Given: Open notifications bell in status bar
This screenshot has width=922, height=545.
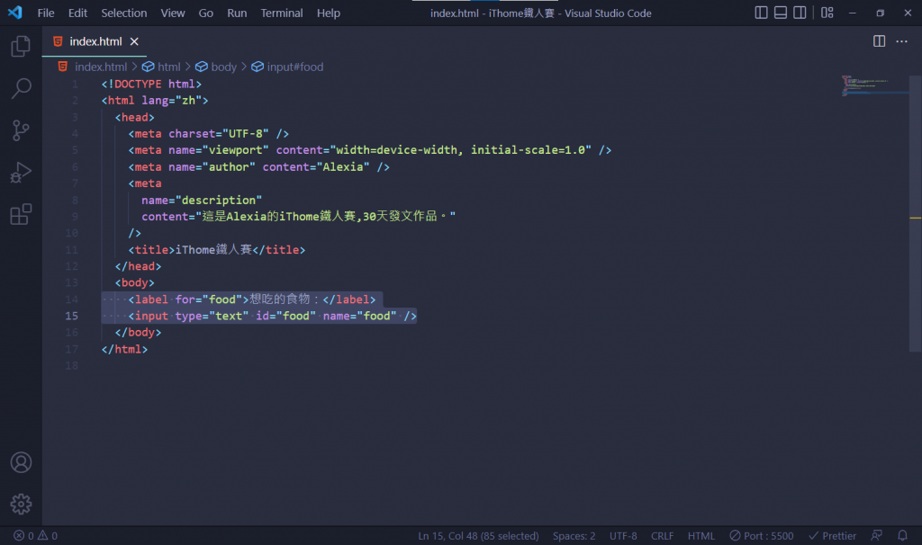Looking at the screenshot, I should click(902, 536).
